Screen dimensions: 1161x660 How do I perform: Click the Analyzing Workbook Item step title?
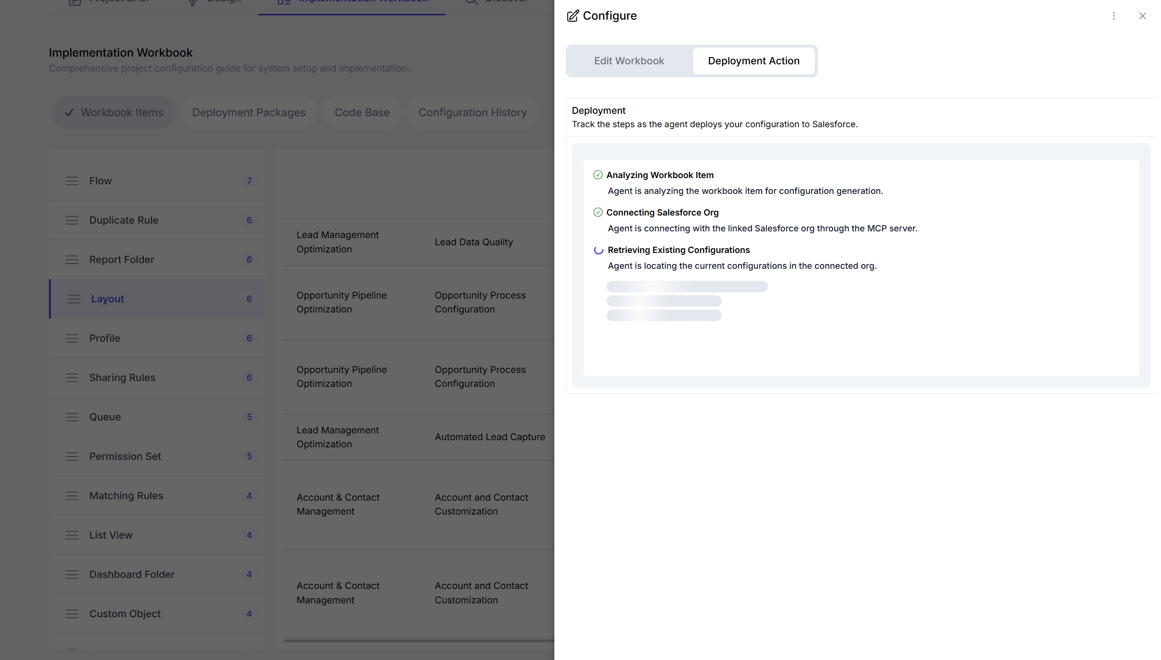click(x=660, y=175)
